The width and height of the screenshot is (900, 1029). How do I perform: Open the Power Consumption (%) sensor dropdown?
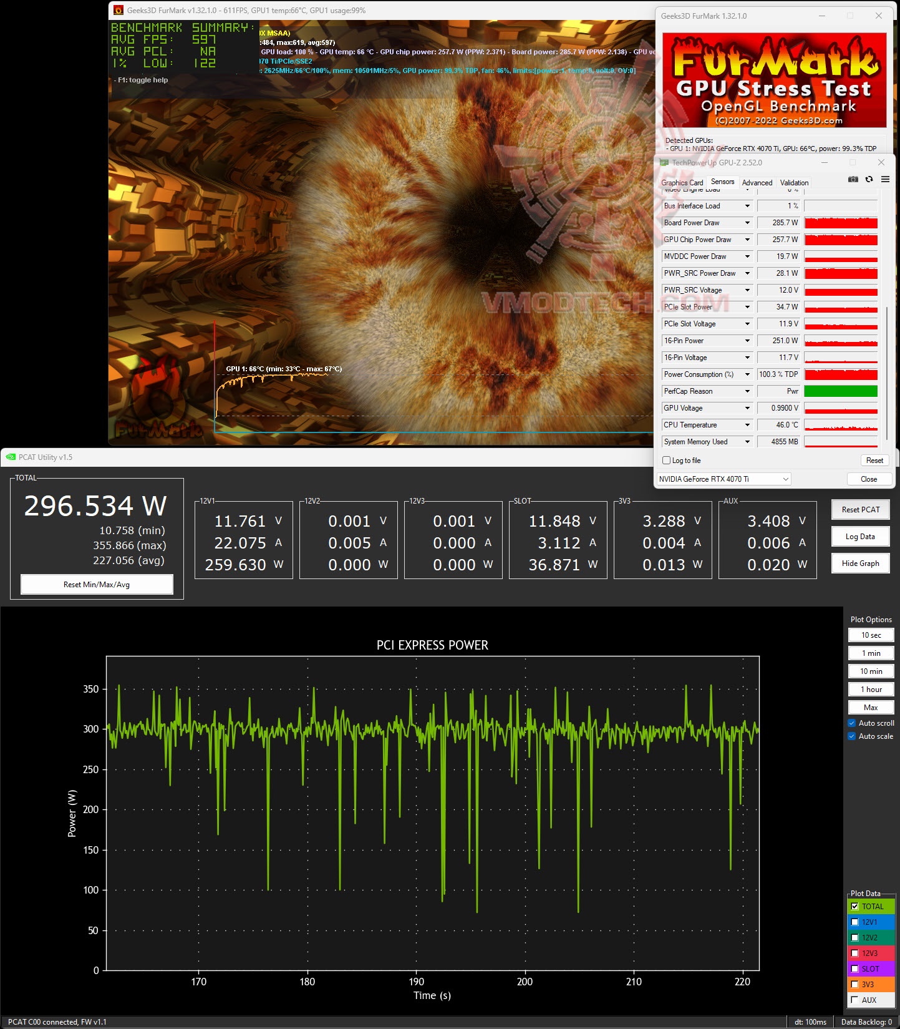747,374
